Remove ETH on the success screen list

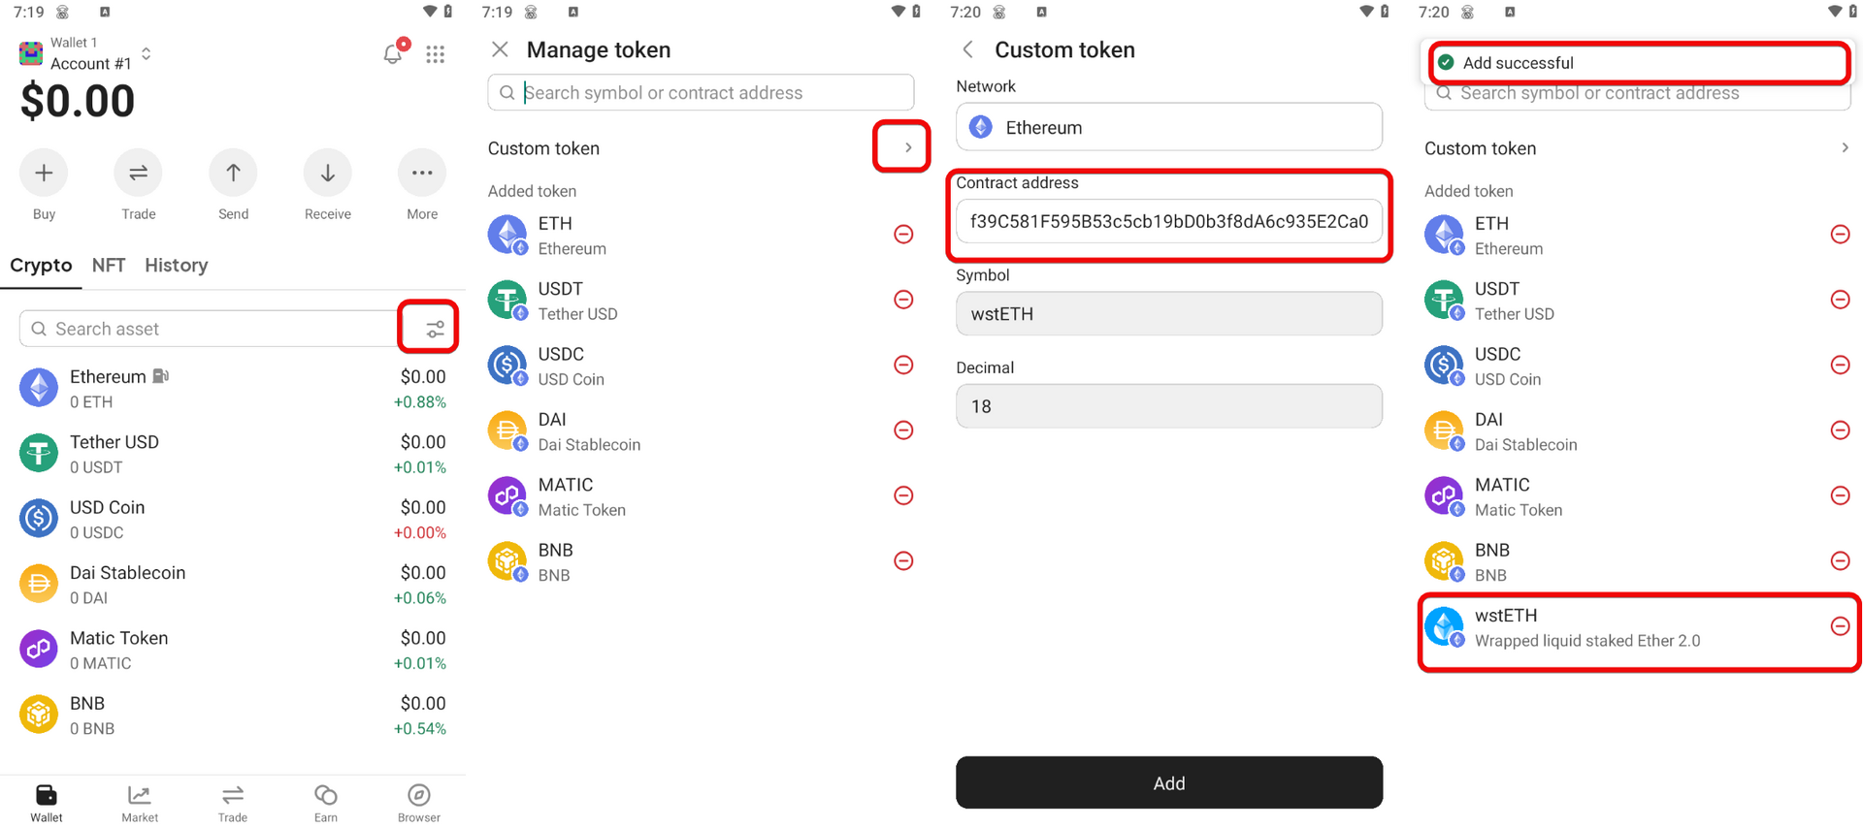(1840, 235)
